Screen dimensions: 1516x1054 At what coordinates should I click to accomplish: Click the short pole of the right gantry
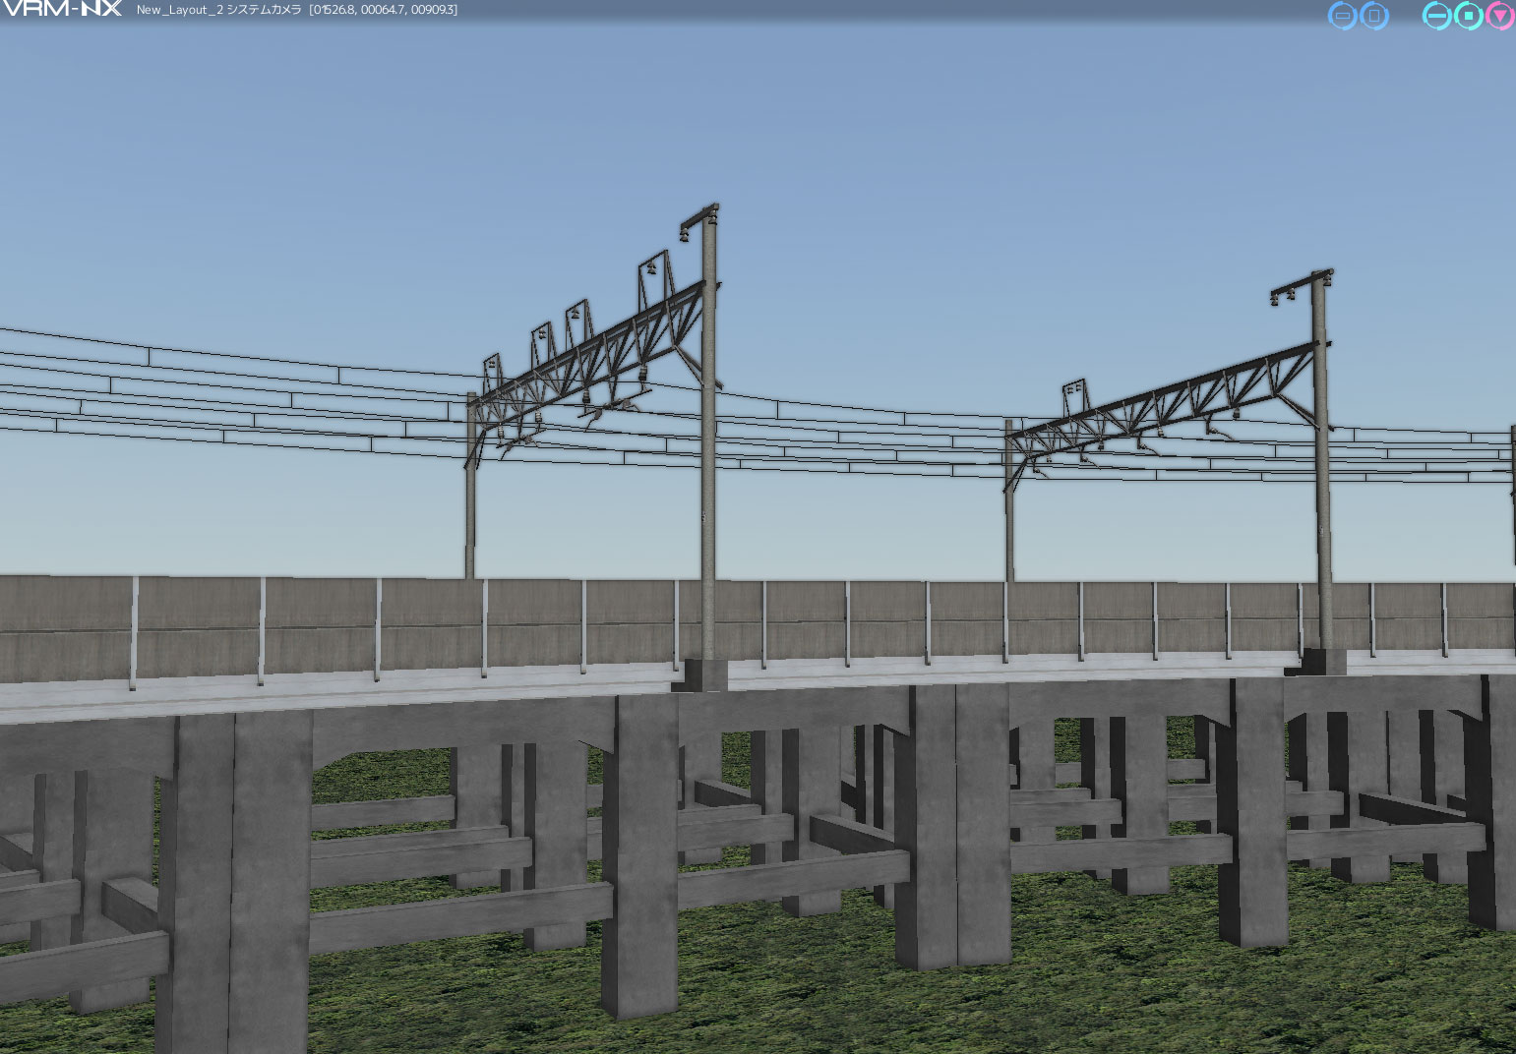(x=1009, y=521)
